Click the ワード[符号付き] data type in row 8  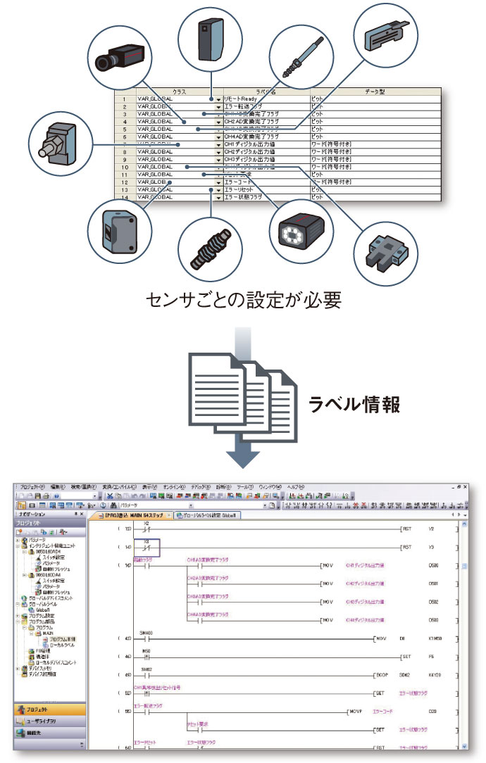coord(375,152)
